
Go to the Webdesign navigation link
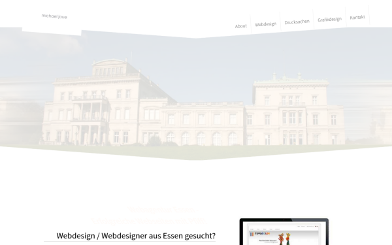coord(265,24)
